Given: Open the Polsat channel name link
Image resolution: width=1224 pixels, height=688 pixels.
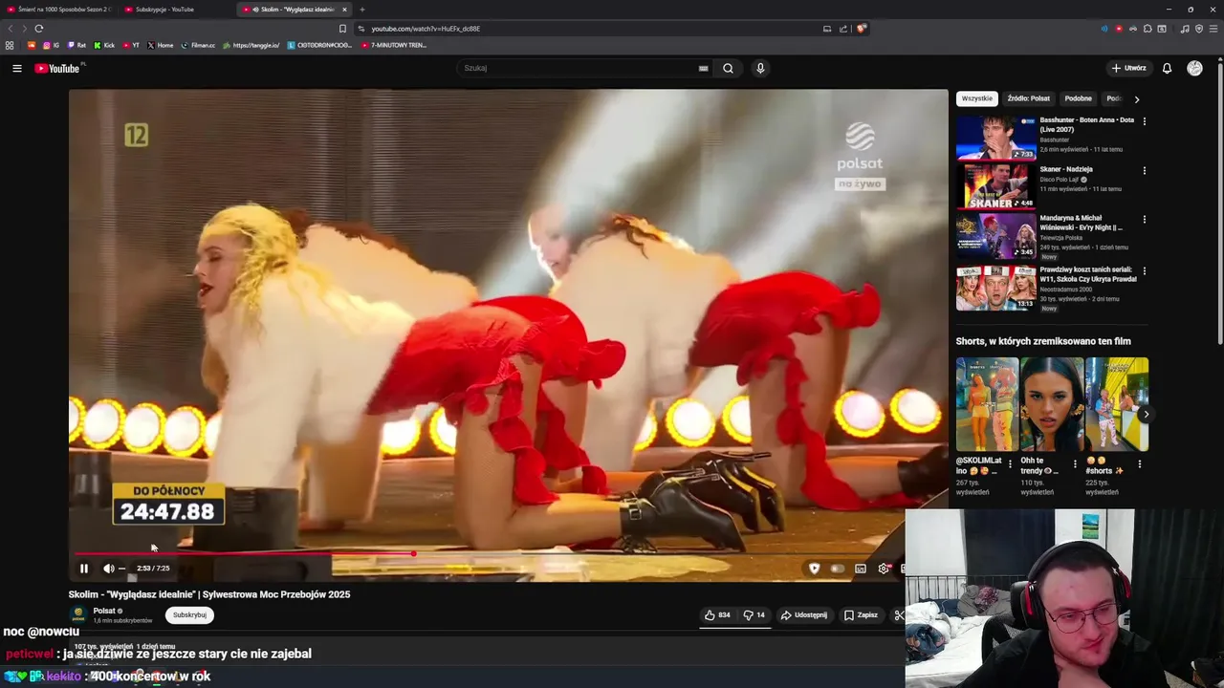Looking at the screenshot, I should click(104, 611).
